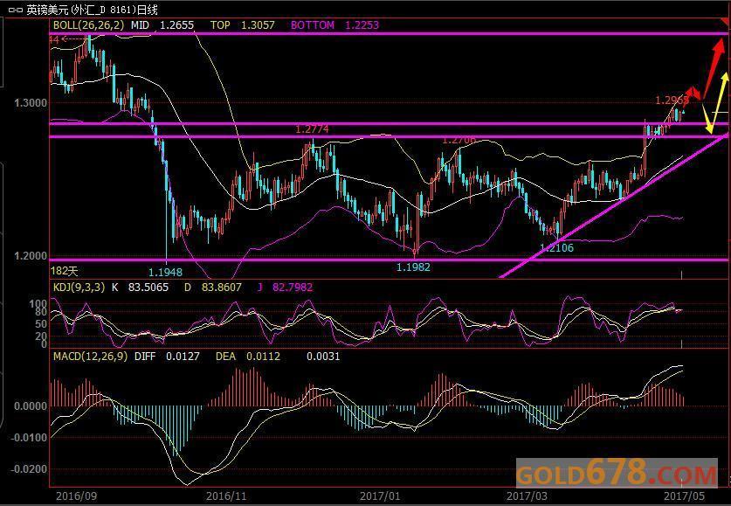Select the BOLL TOP value 1.3057
This screenshot has width=731, height=506.
coord(258,25)
